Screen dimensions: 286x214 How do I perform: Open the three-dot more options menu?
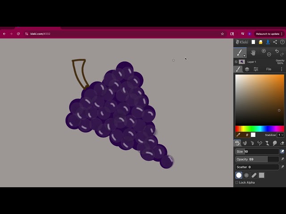pyautogui.click(x=282, y=69)
